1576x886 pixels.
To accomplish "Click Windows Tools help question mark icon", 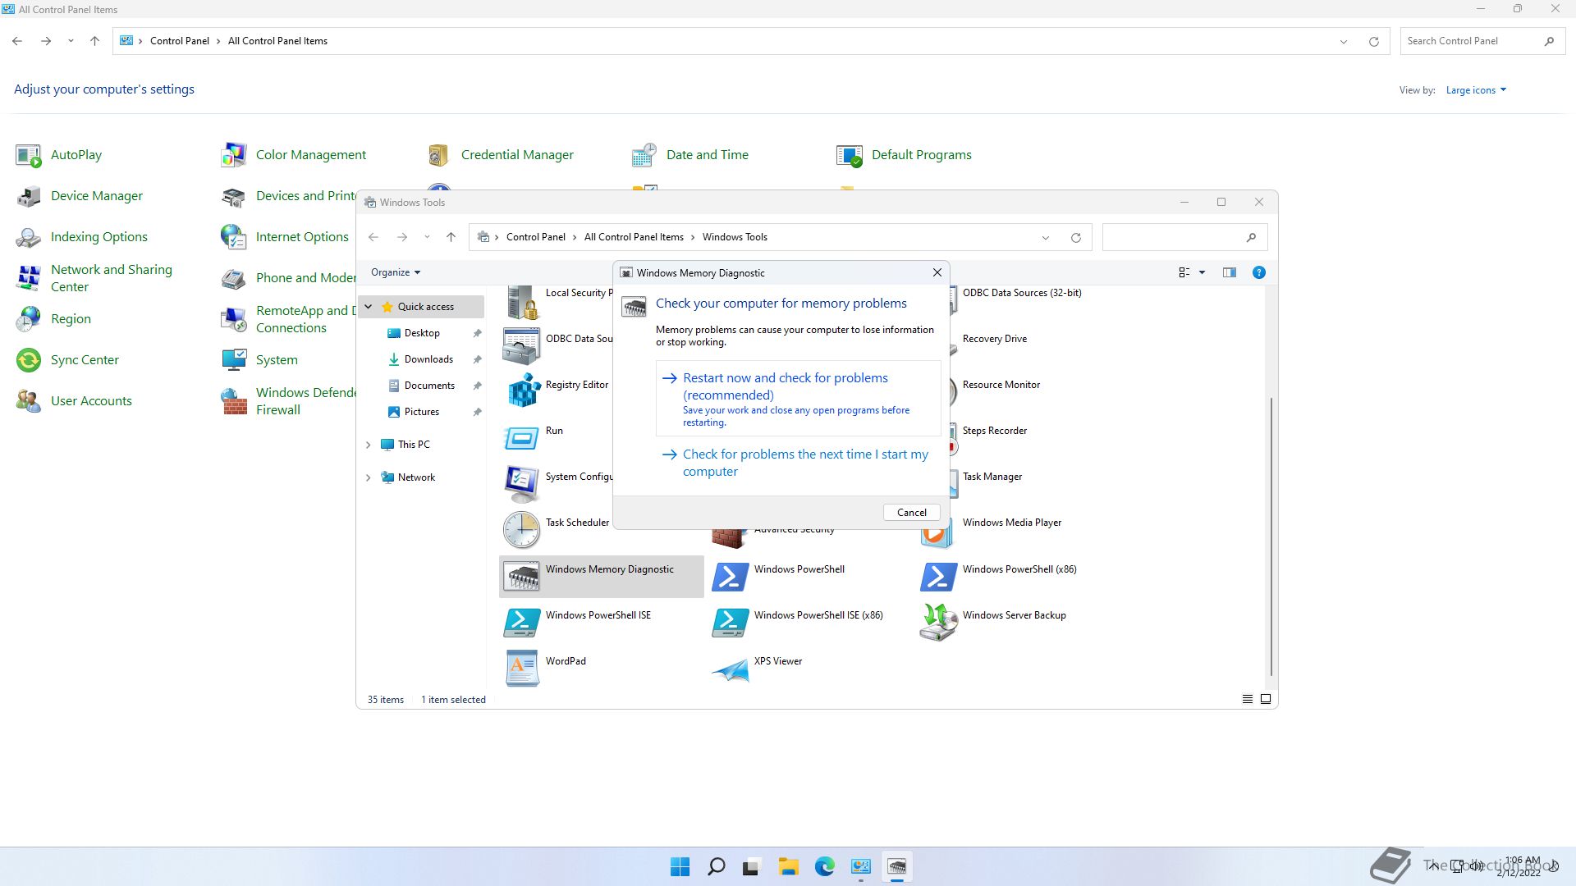I will click(1258, 272).
